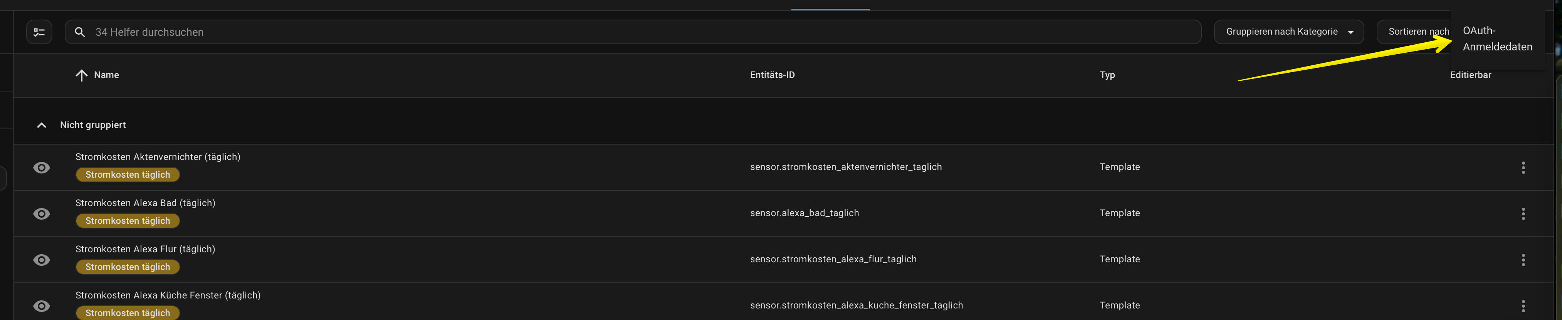Open 'Stromkosten Aktenvernichter (täglich)' helper
Image resolution: width=1562 pixels, height=320 pixels.
tap(158, 157)
